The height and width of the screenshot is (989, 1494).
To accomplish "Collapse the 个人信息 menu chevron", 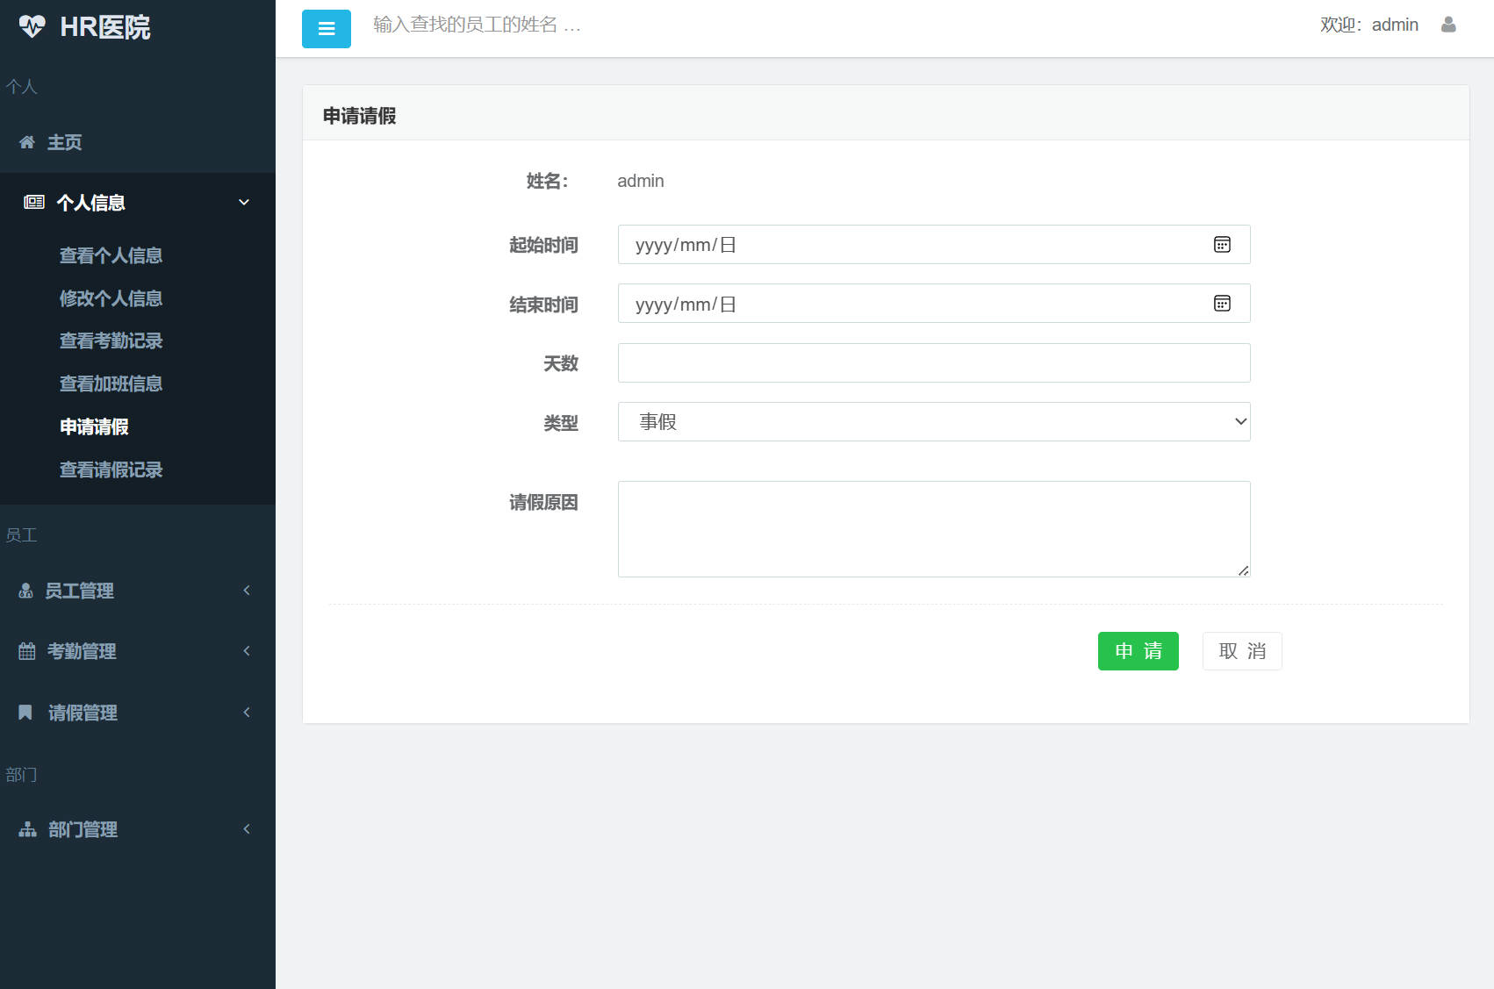I will click(244, 203).
